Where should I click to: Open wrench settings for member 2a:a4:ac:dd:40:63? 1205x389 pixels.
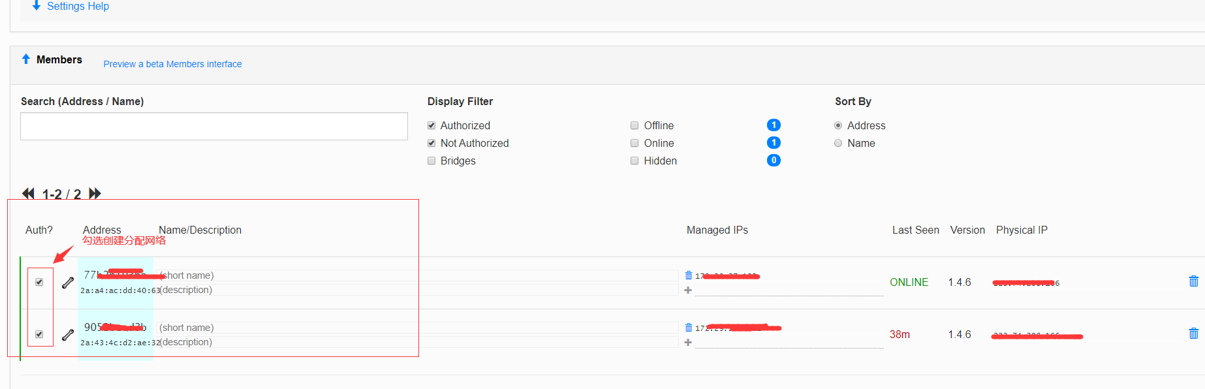click(68, 283)
